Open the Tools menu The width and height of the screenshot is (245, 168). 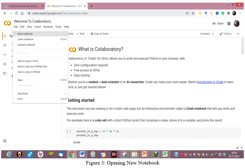point(58,27)
